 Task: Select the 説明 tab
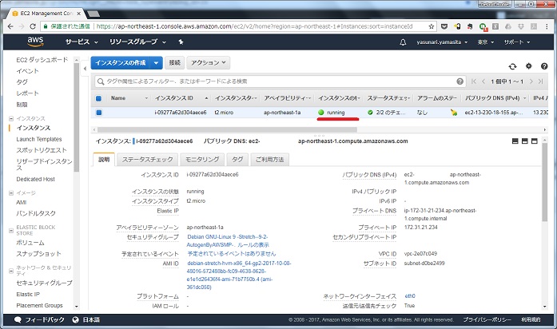[104, 160]
